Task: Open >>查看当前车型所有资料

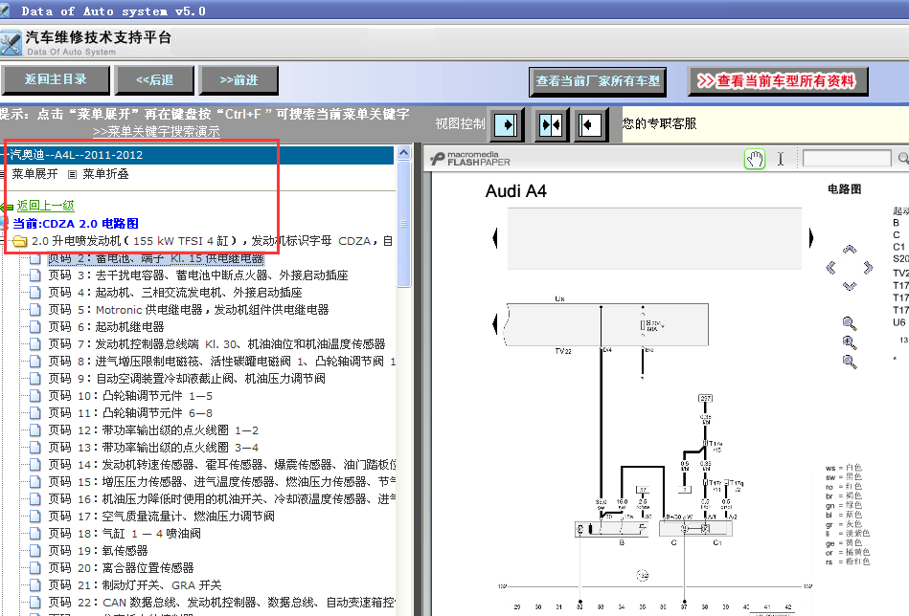Action: tap(778, 81)
